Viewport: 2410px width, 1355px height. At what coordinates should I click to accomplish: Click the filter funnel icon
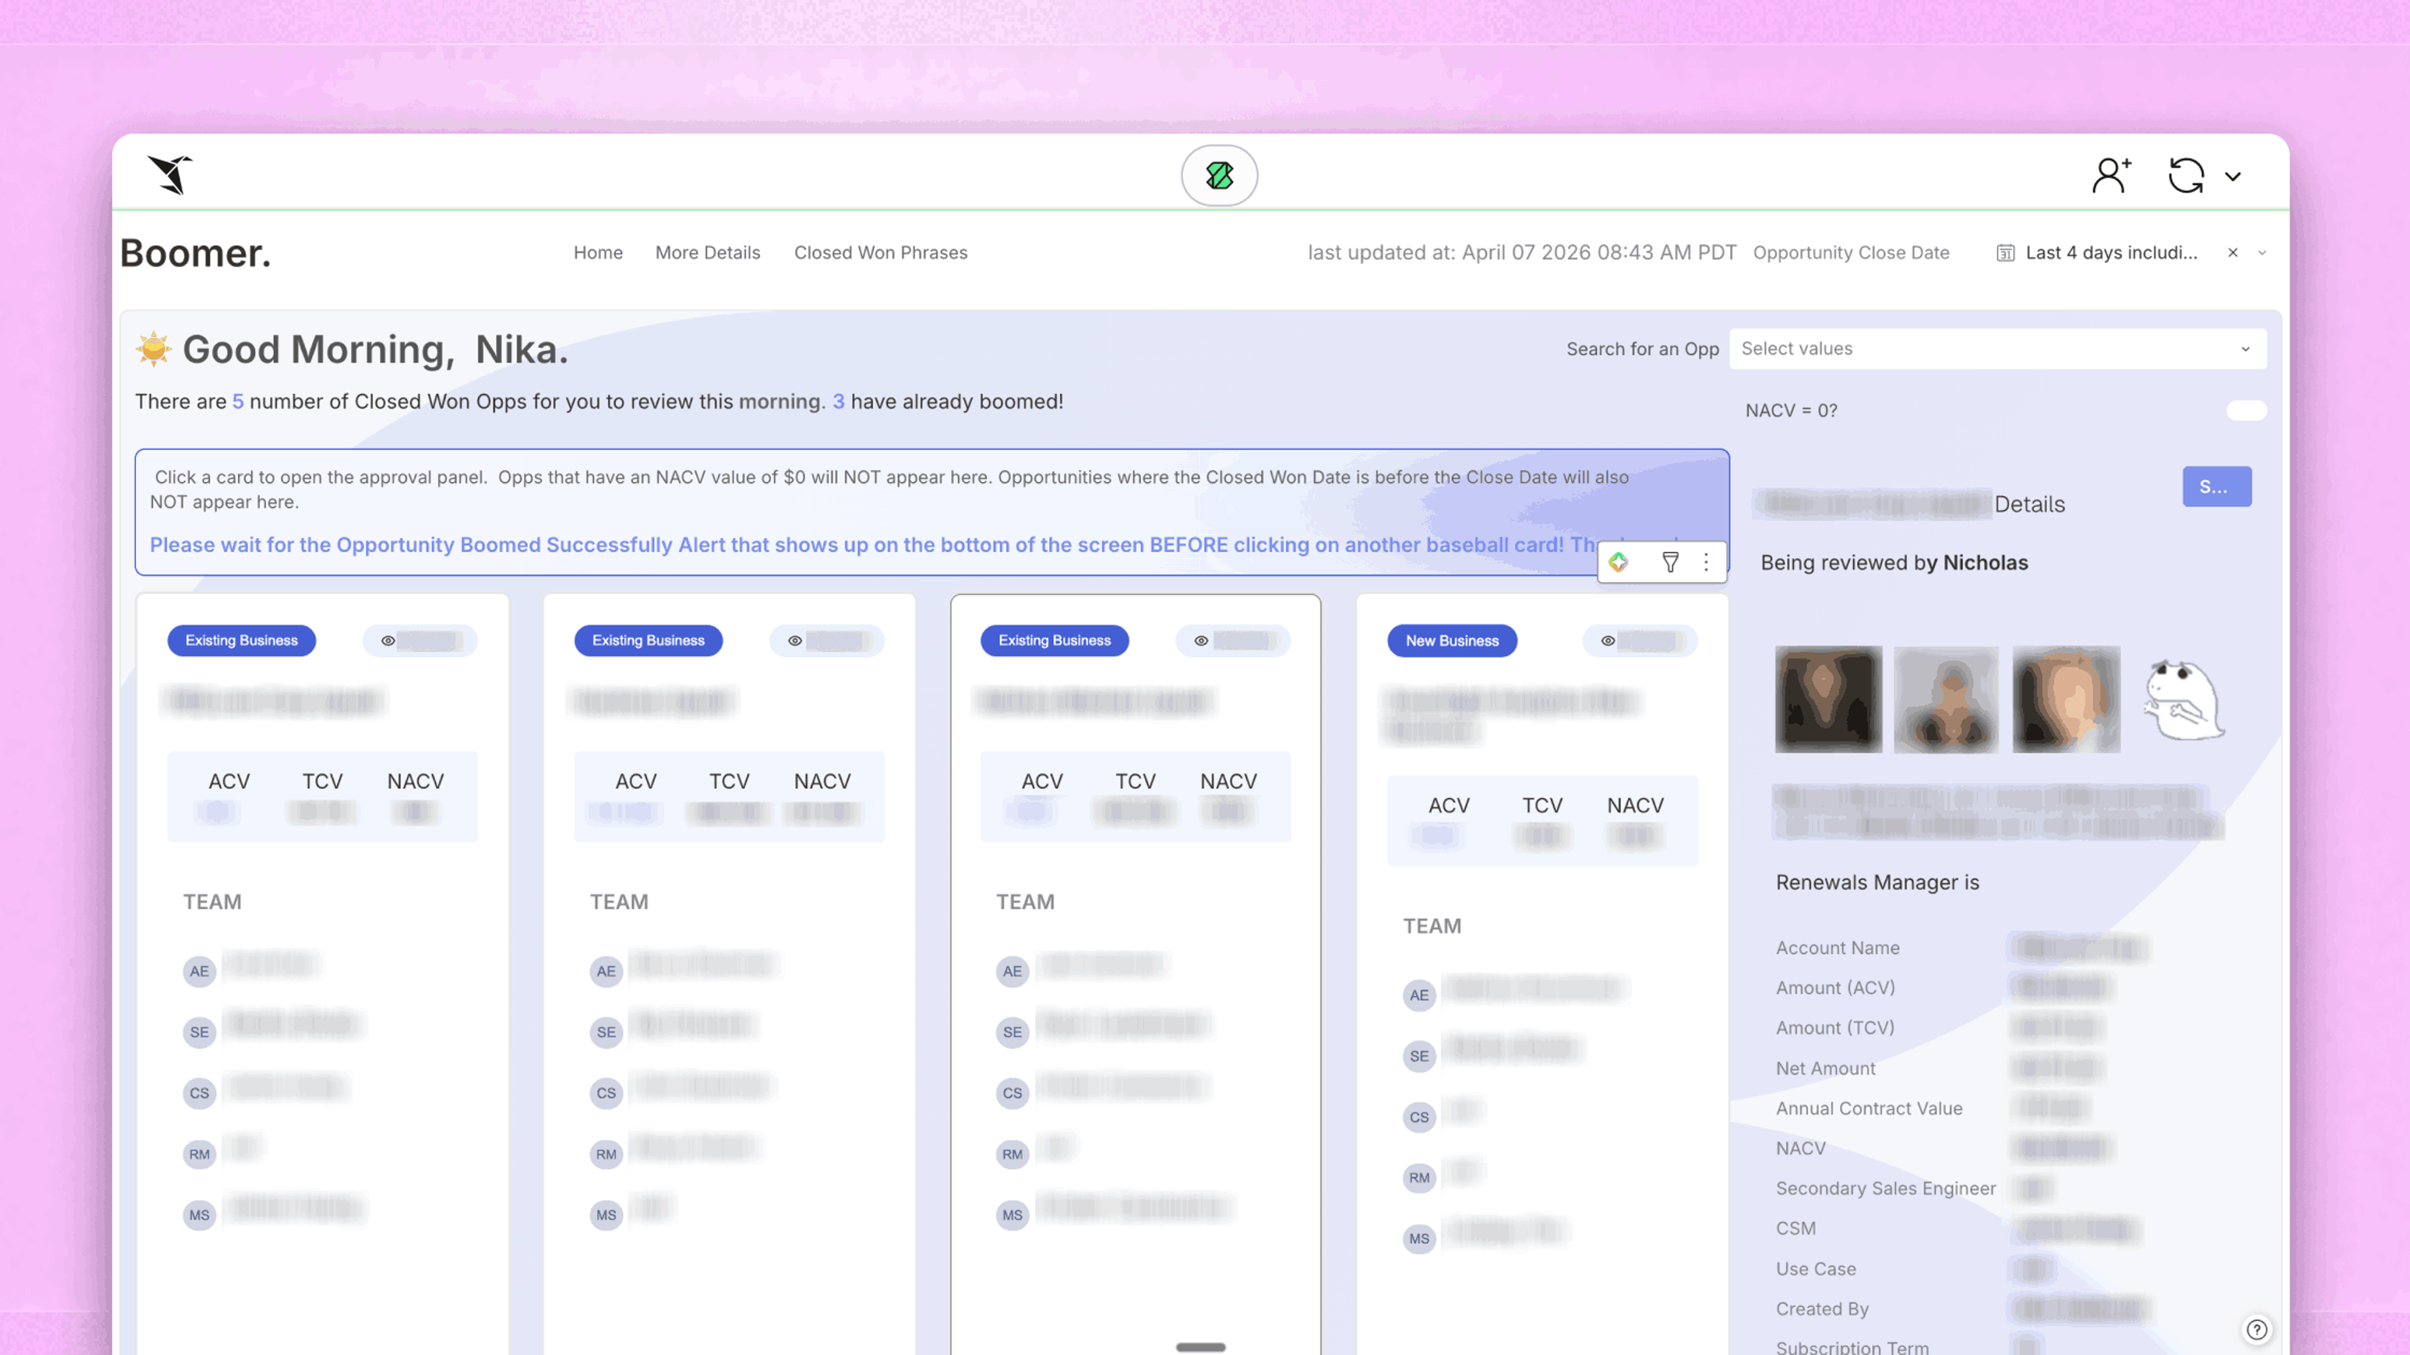1670,562
